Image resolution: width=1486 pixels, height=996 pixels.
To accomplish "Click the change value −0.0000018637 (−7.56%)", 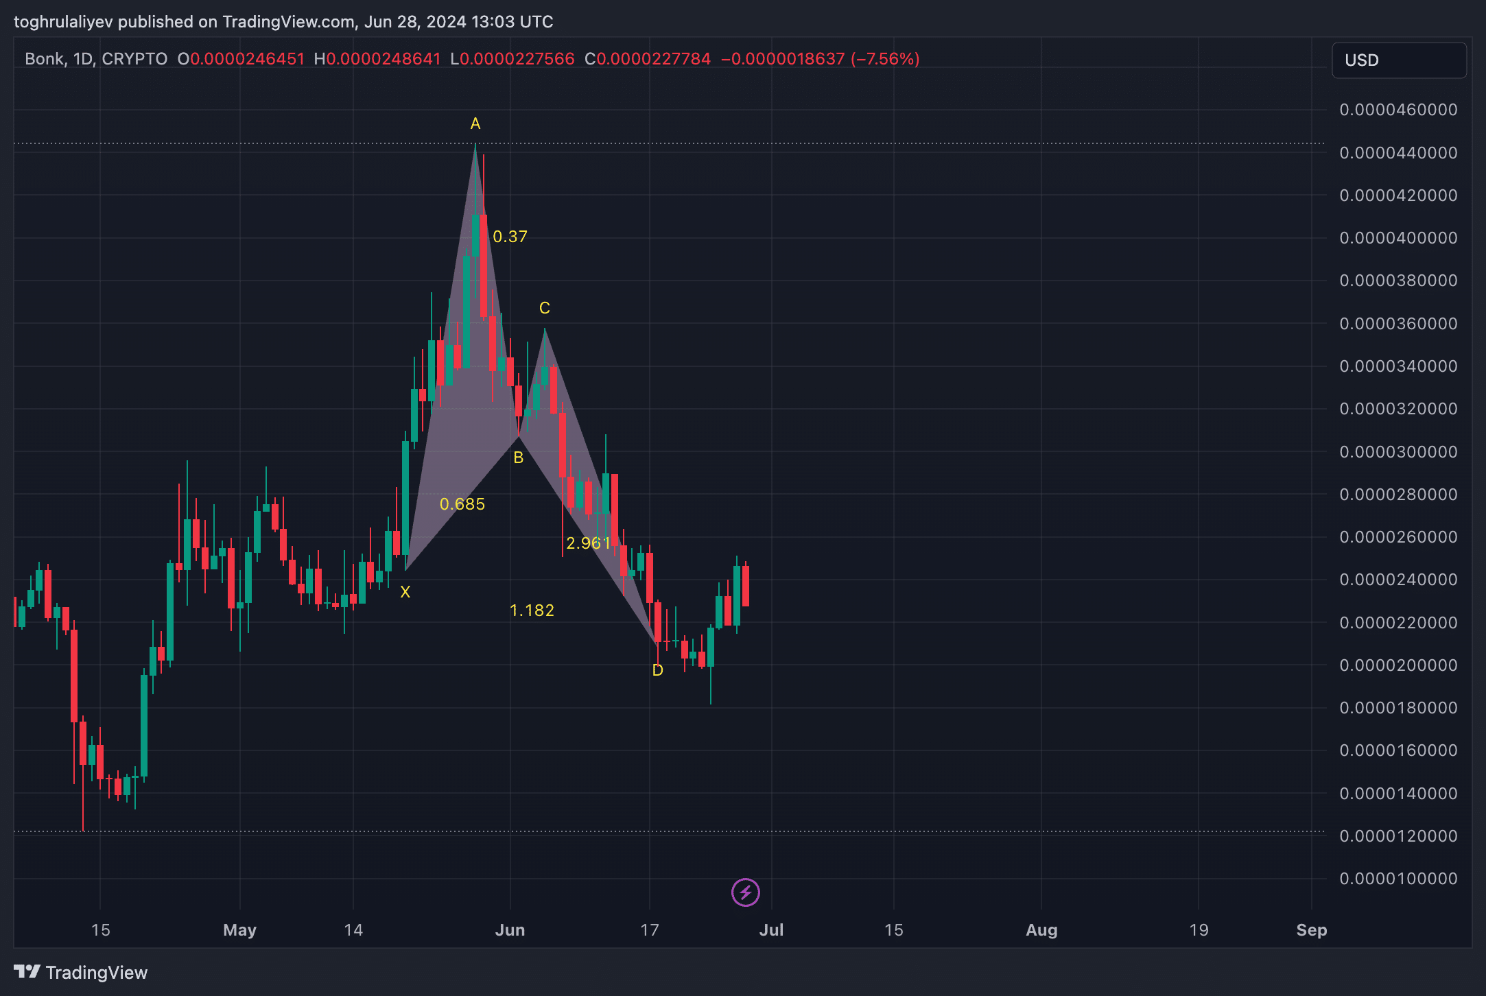I will click(821, 59).
